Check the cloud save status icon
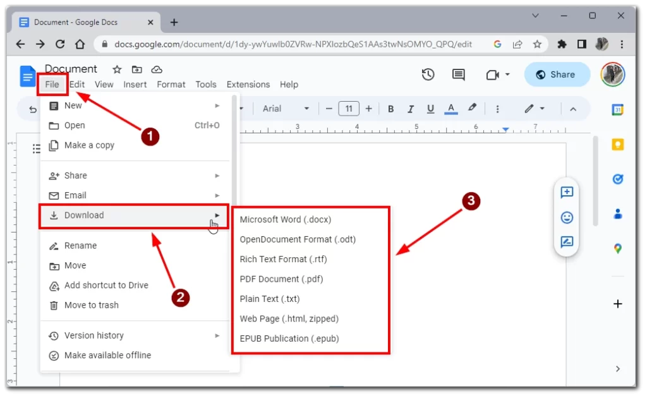647x398 pixels. [157, 69]
